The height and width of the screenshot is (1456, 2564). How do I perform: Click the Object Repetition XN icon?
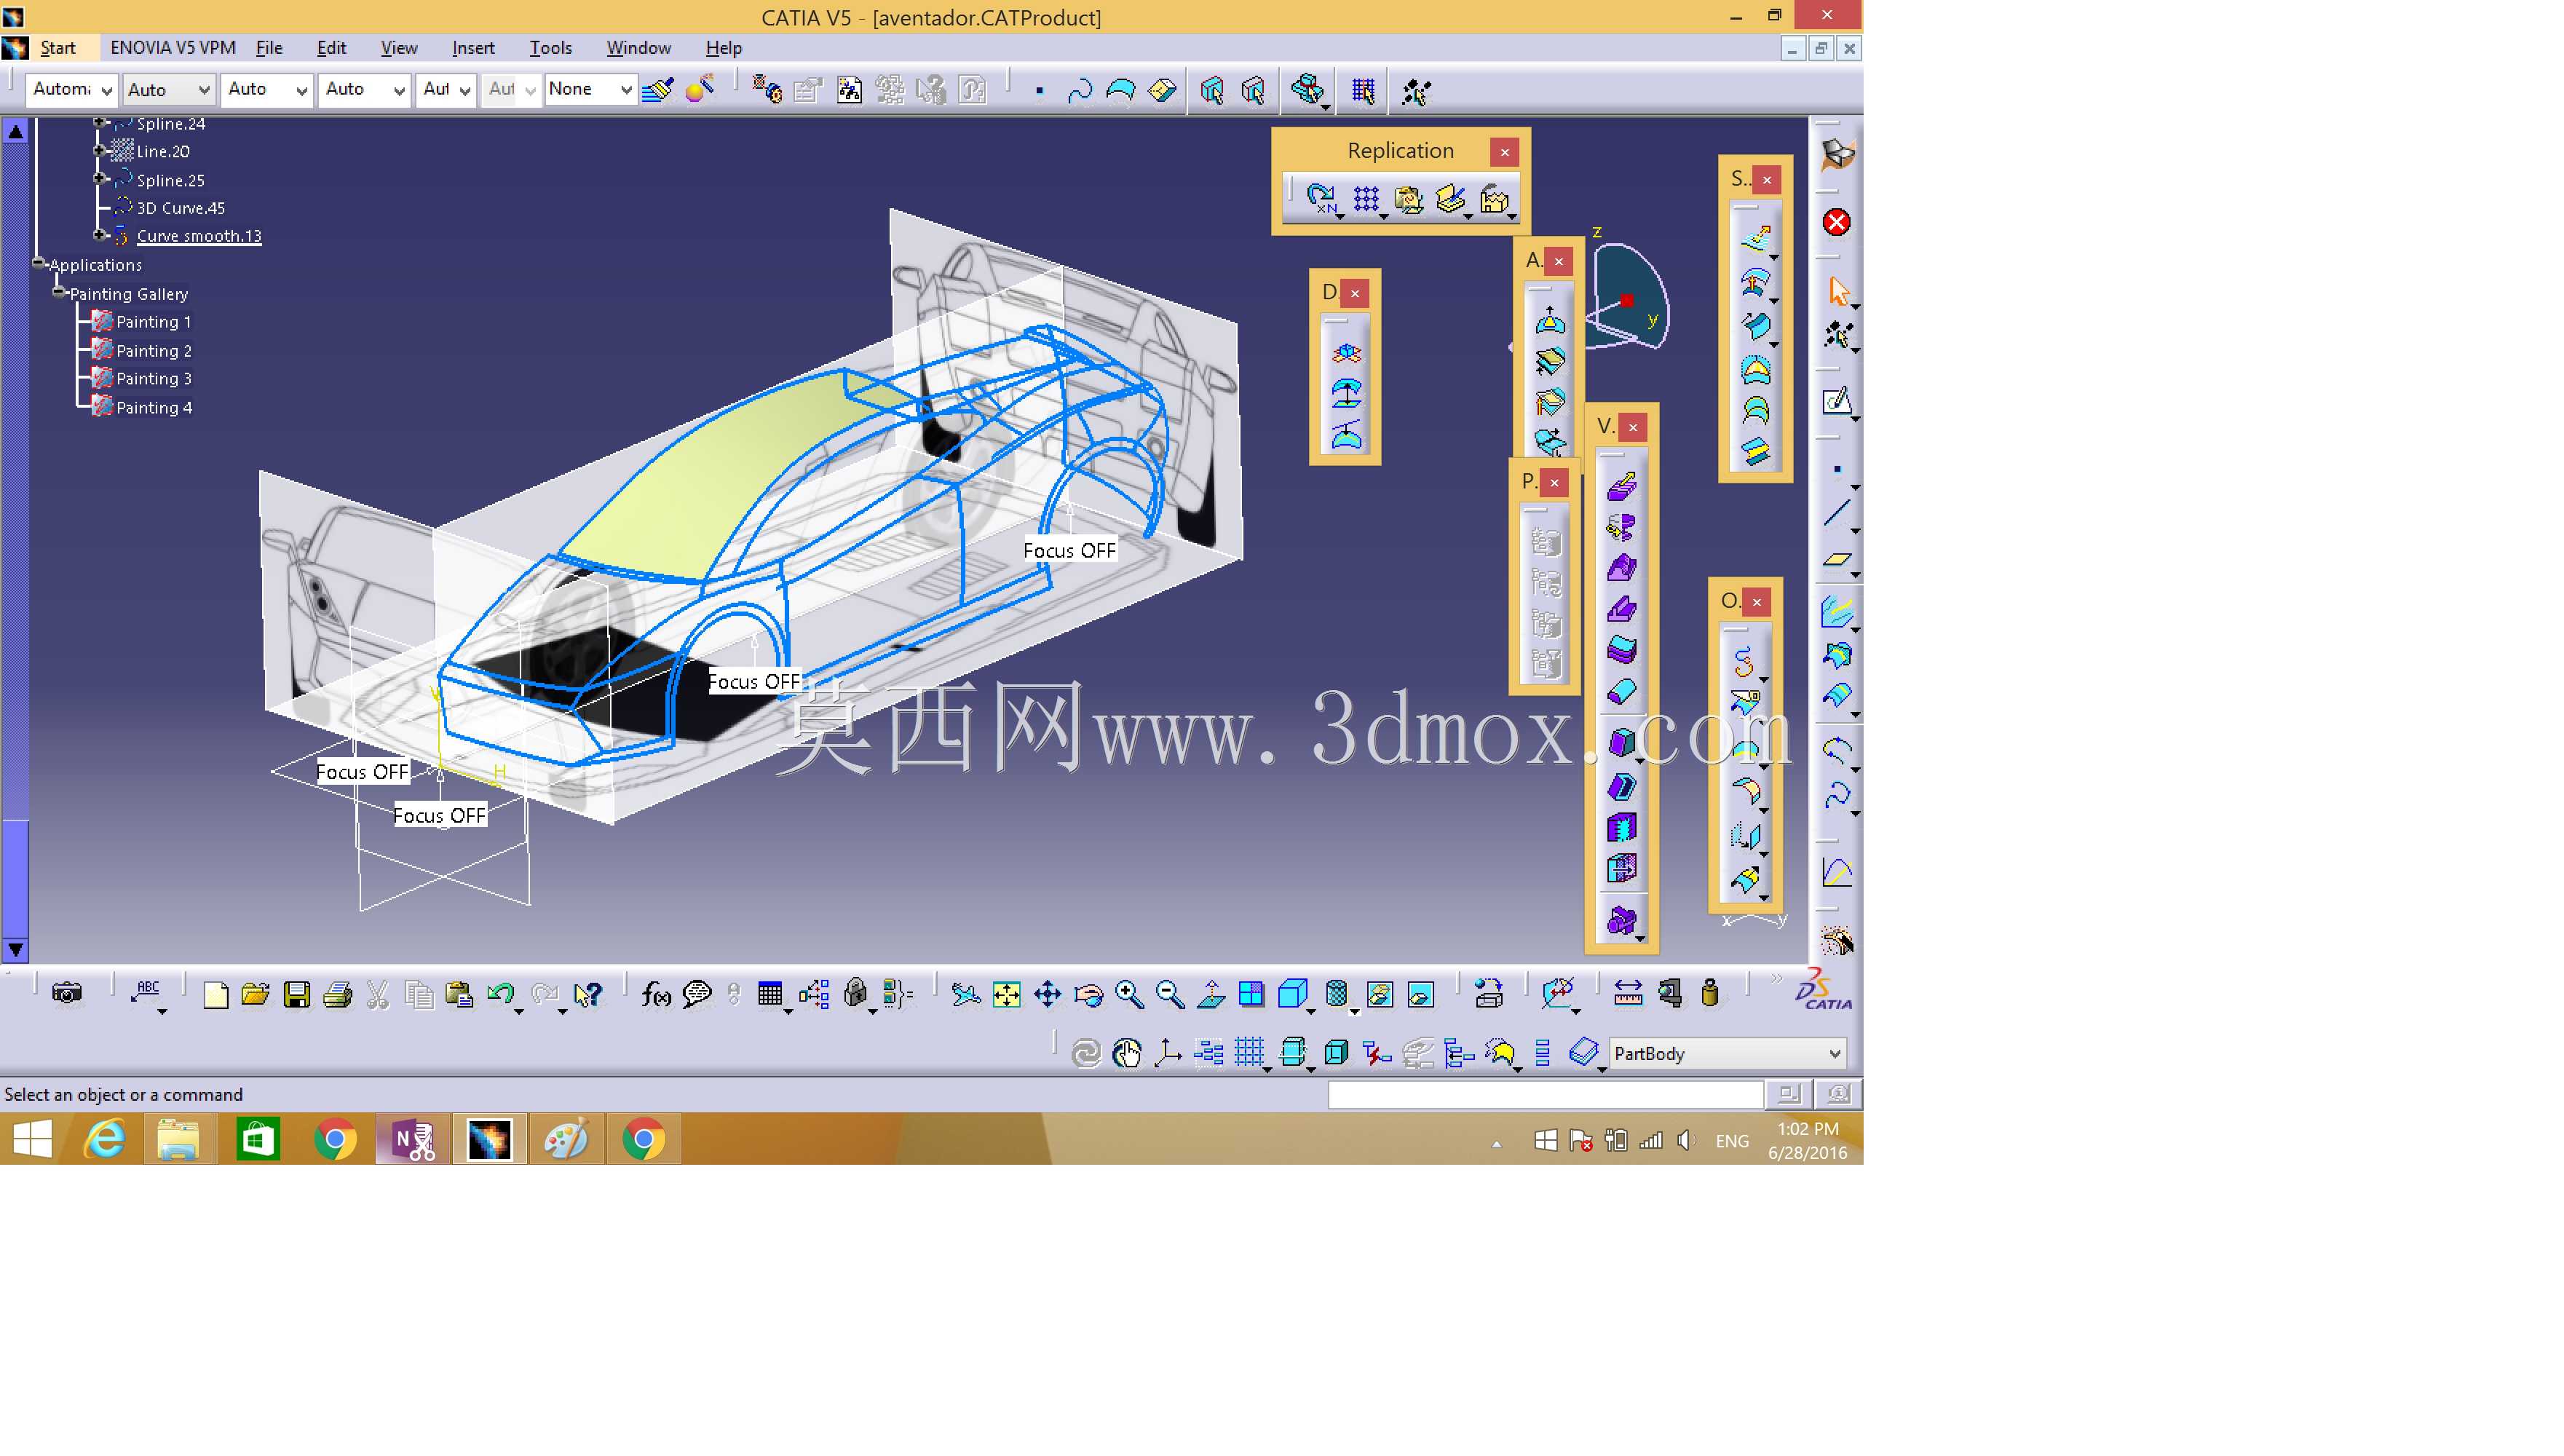point(1322,199)
